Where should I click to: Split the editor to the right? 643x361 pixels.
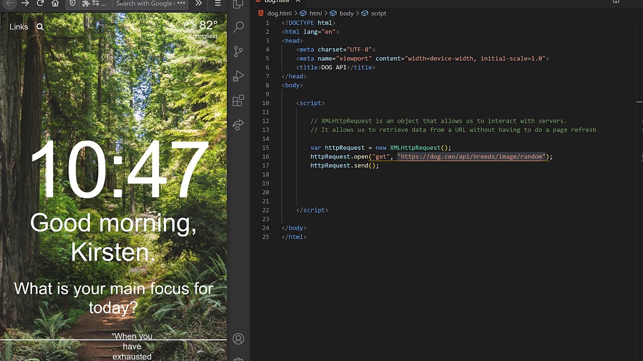pos(616,2)
